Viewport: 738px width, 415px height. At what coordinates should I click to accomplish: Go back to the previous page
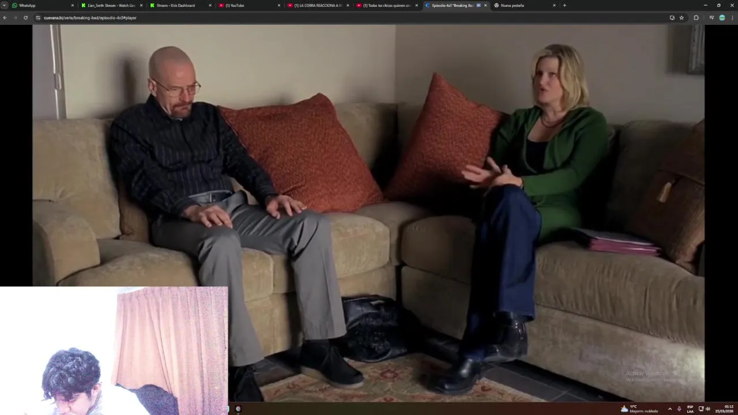tap(5, 18)
